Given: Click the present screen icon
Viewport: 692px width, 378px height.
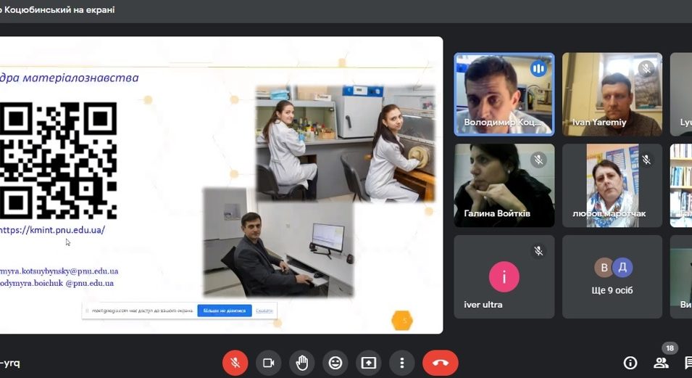Looking at the screenshot, I should tap(368, 363).
